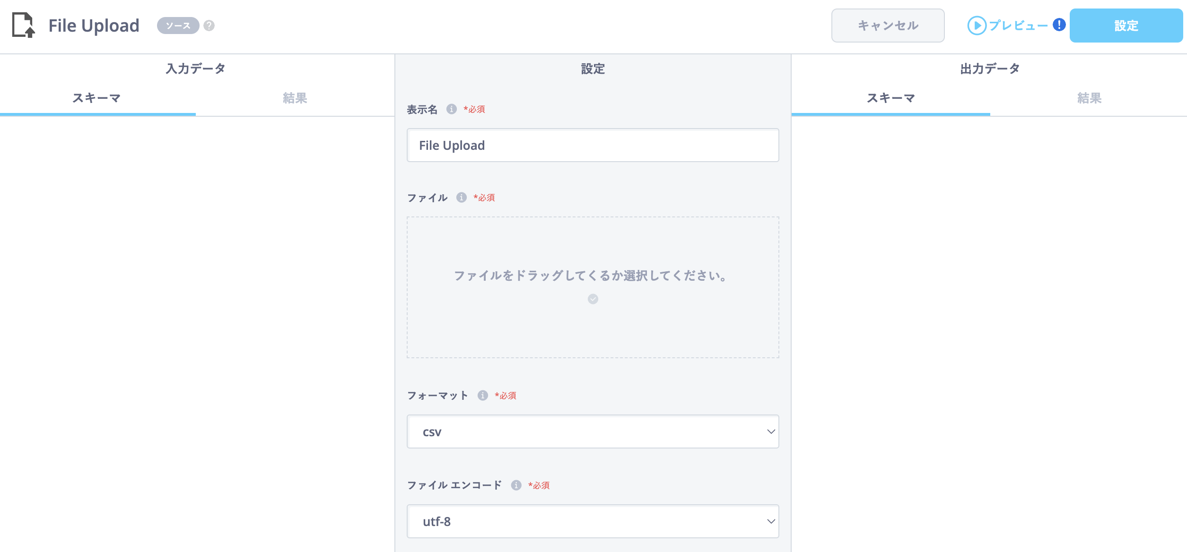Click the プレビュー link
1187x552 pixels.
pyautogui.click(x=1018, y=26)
